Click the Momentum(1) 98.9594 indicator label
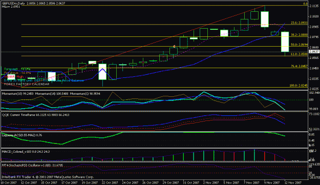320x185 pixels. pos(85,94)
